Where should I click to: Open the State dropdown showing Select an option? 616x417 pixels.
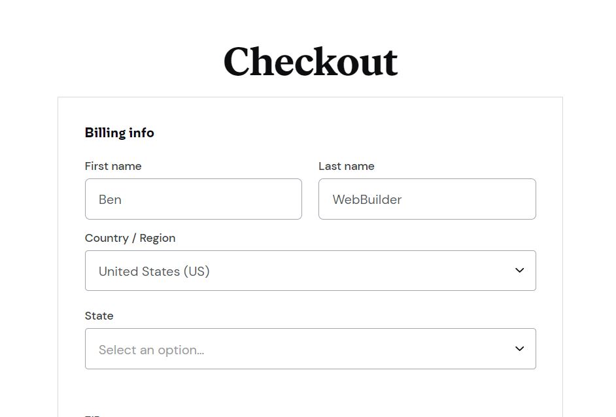tap(311, 348)
